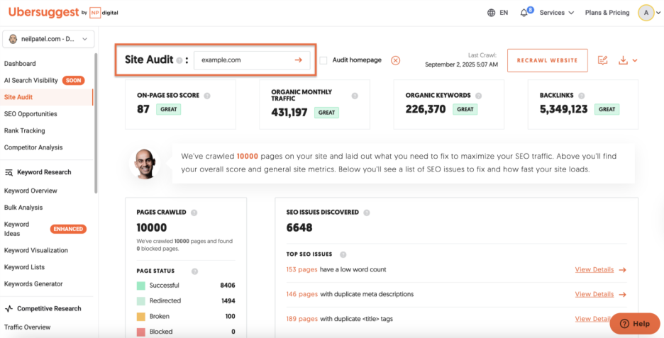Click the project avatar in the project selector

click(13, 39)
